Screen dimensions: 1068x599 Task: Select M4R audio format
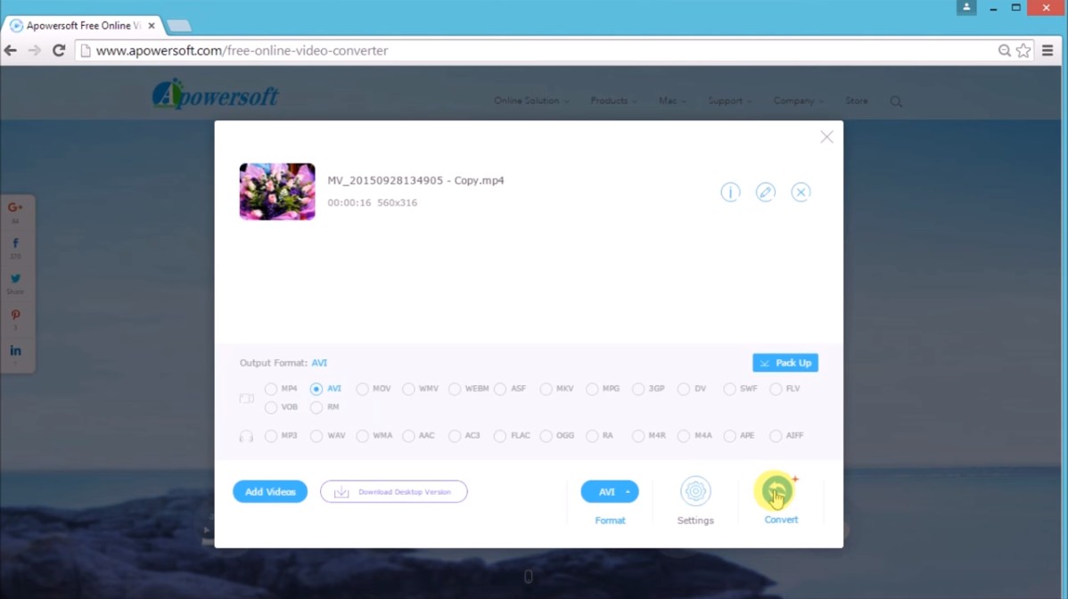[638, 436]
